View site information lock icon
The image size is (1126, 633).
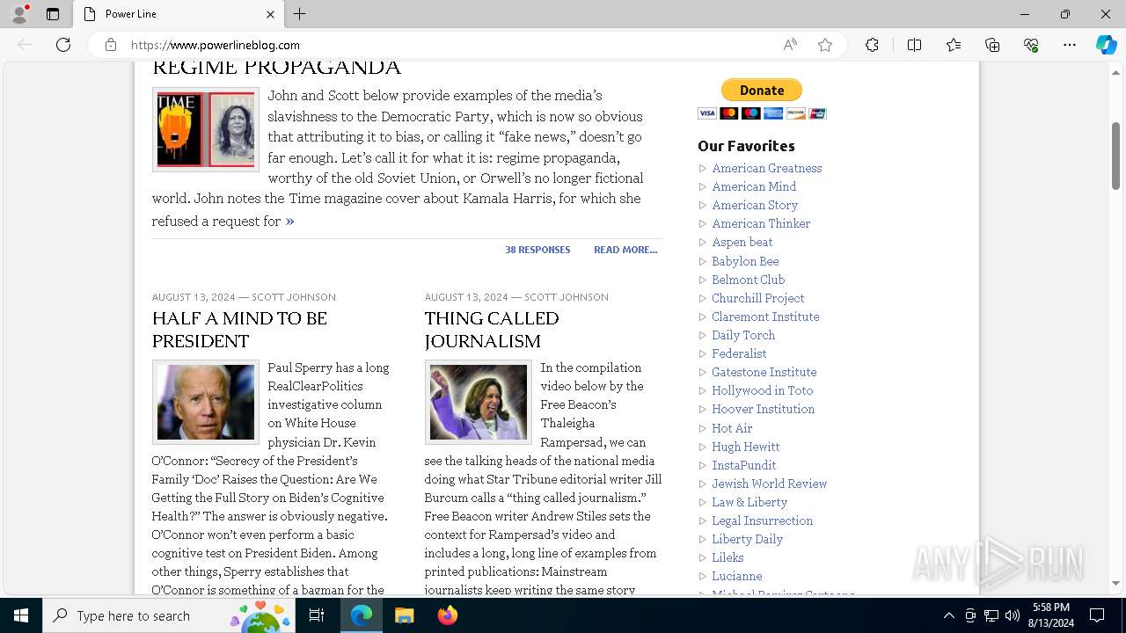pyautogui.click(x=111, y=45)
